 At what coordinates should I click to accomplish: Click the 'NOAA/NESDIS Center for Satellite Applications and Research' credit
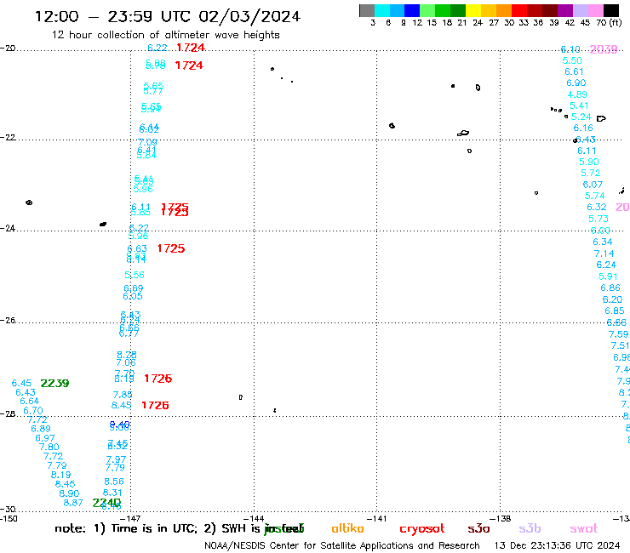click(342, 546)
